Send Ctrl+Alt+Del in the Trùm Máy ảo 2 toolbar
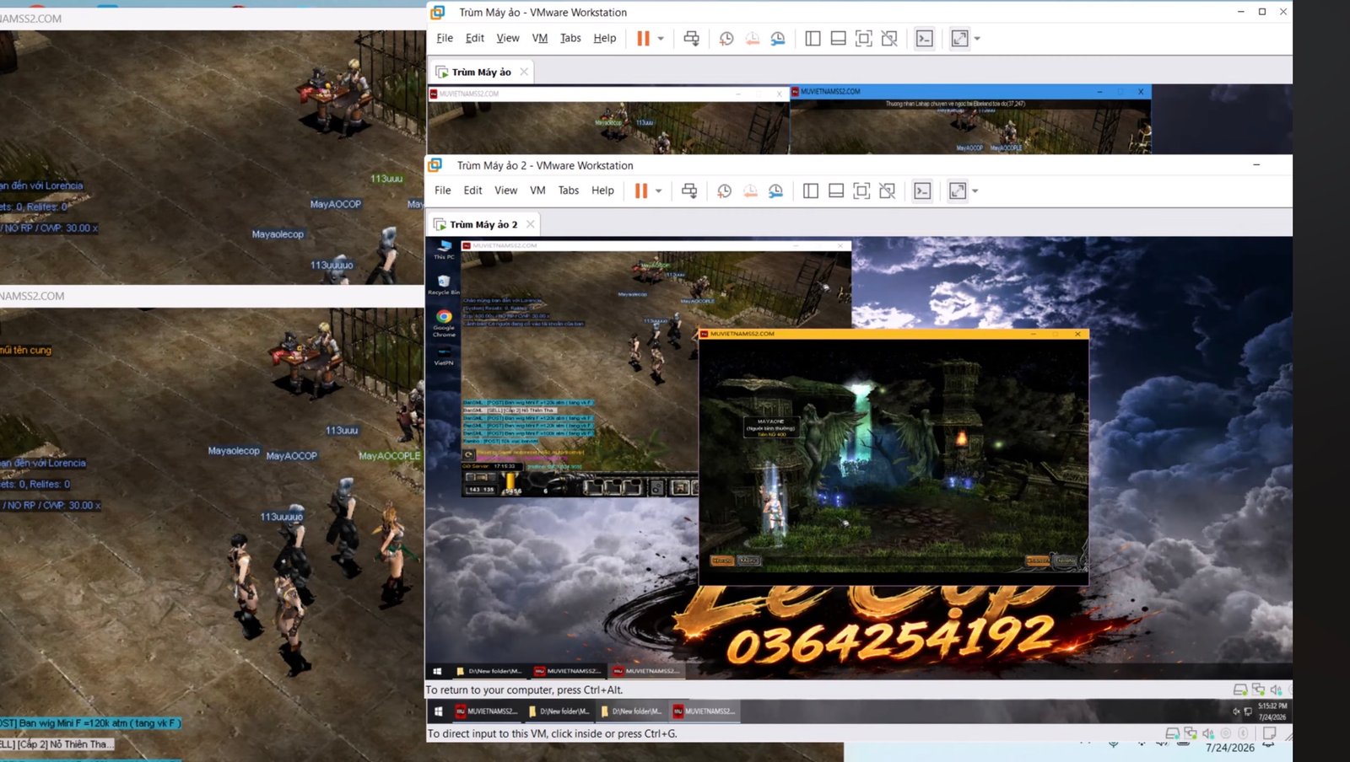 coord(689,190)
